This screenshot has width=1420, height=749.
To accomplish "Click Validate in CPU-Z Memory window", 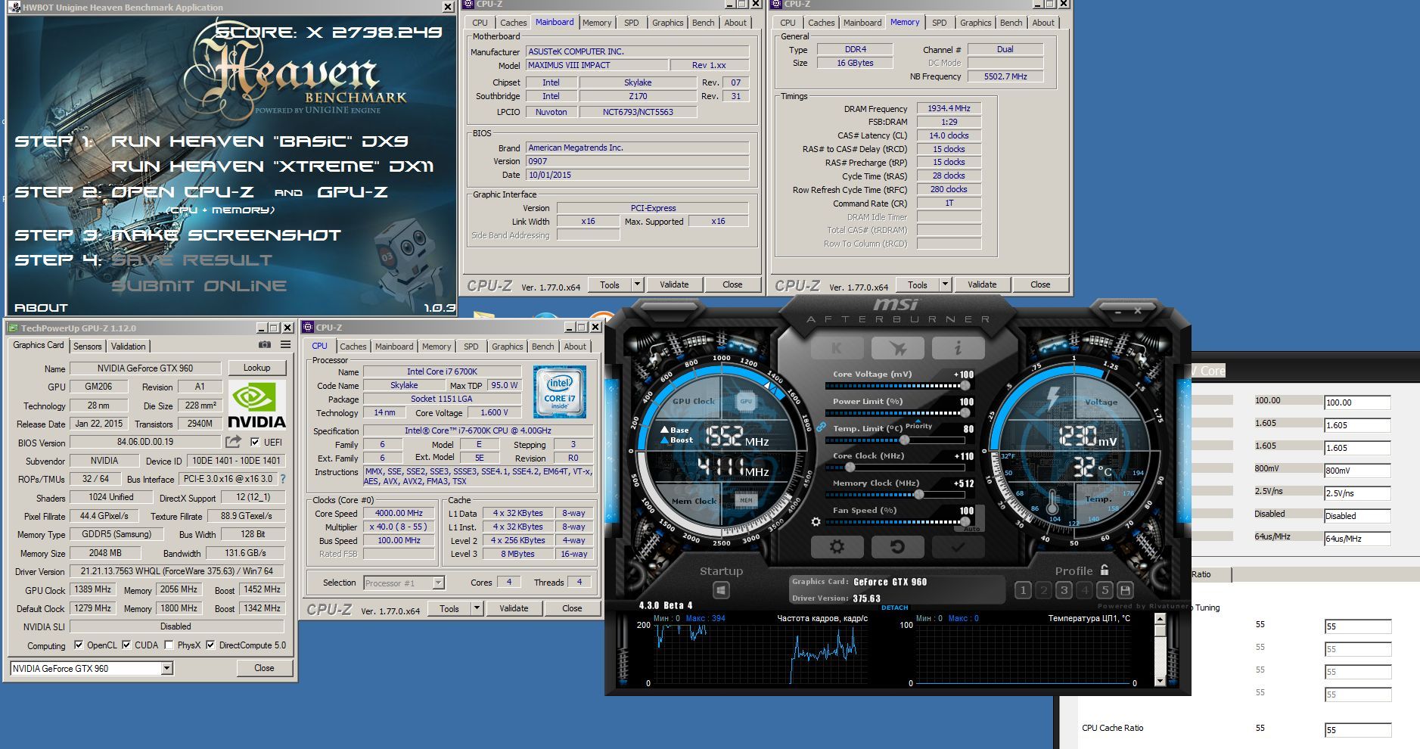I will coord(982,284).
